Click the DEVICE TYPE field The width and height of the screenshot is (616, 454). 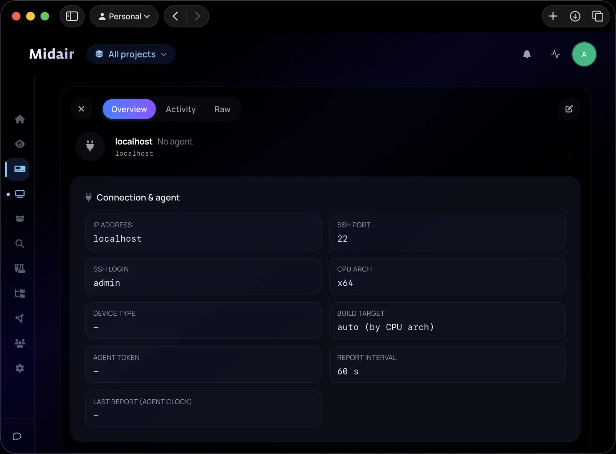(x=203, y=320)
